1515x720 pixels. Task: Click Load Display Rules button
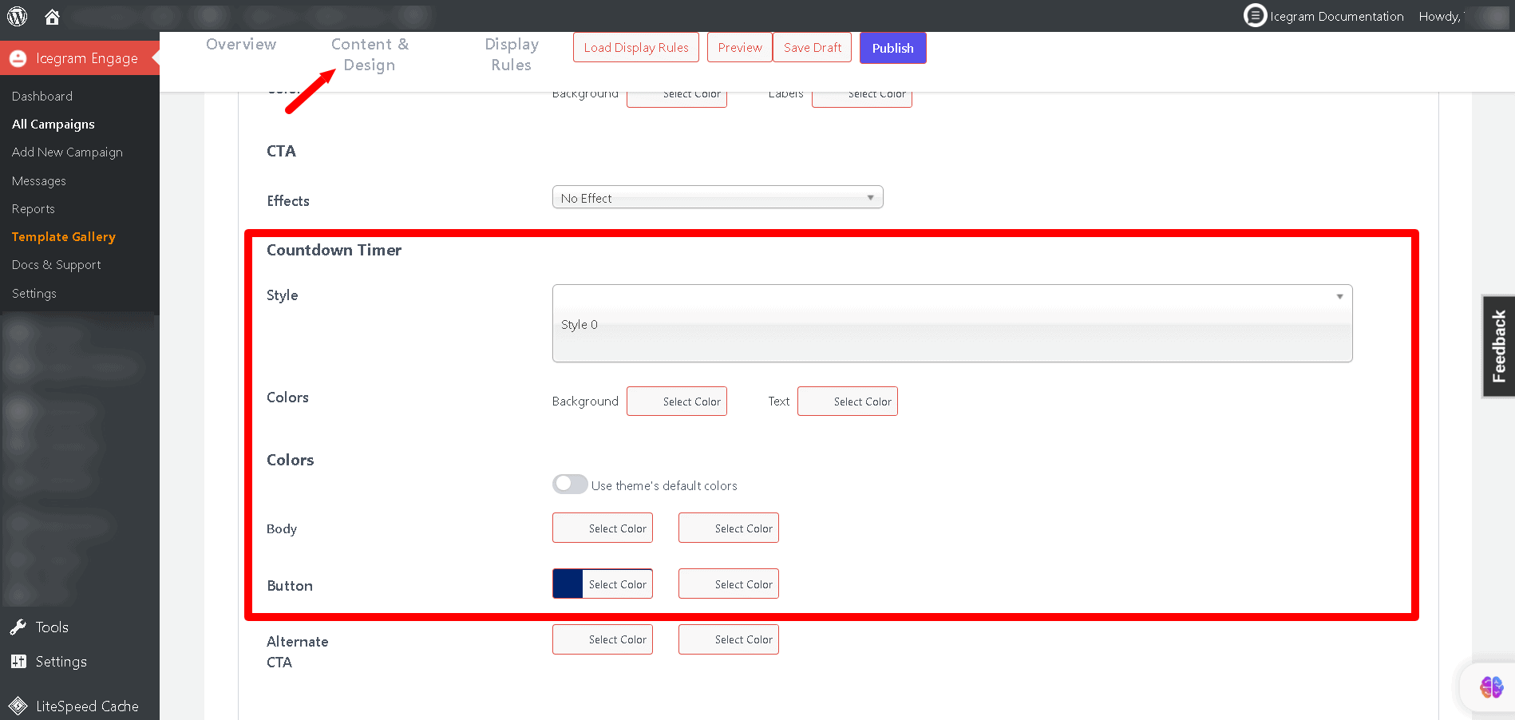pyautogui.click(x=636, y=47)
